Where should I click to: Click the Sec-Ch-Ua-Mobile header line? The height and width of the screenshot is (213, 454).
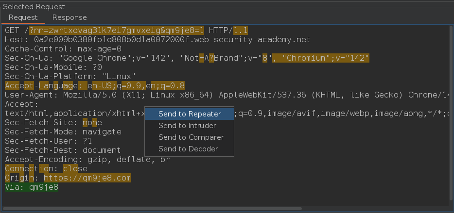[x=53, y=67]
